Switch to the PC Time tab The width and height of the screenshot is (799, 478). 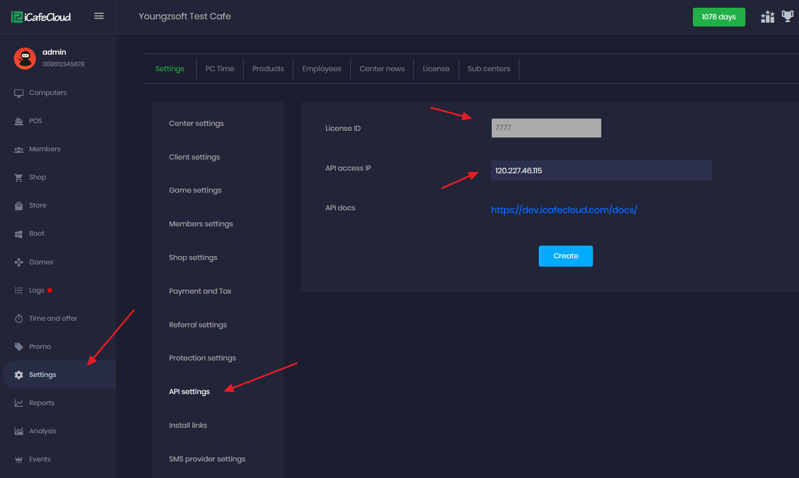[x=220, y=69]
